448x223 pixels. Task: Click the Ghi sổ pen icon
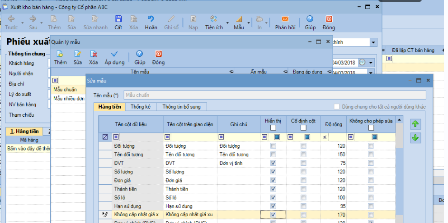pos(171,19)
